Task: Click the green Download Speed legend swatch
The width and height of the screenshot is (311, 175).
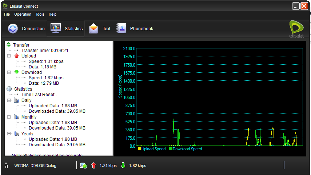Action: tap(171, 148)
